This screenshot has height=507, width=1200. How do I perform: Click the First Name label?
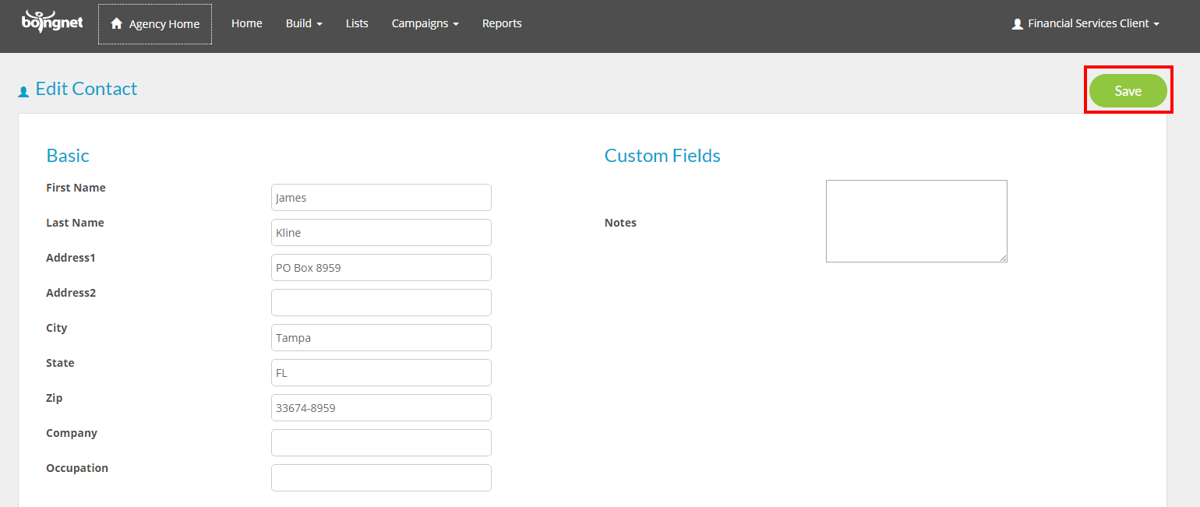(x=76, y=188)
